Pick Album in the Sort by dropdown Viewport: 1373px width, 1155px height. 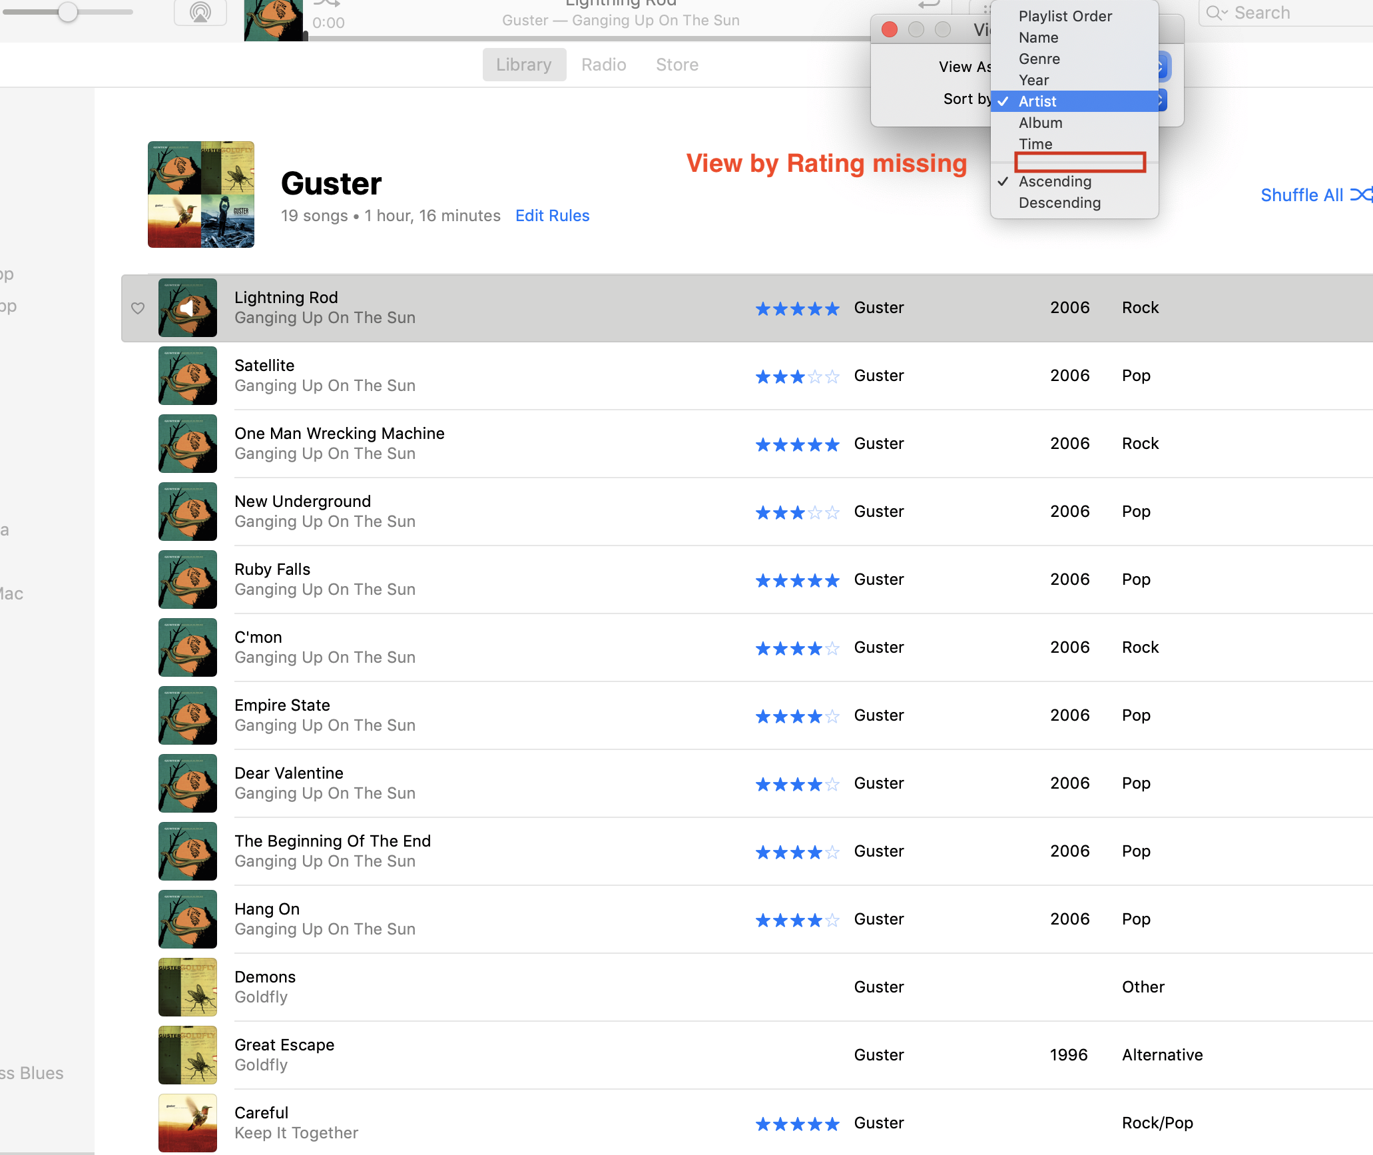pyautogui.click(x=1040, y=123)
